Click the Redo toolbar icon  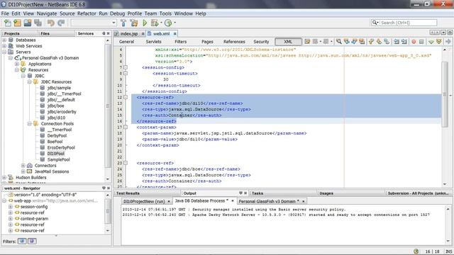tap(61, 23)
